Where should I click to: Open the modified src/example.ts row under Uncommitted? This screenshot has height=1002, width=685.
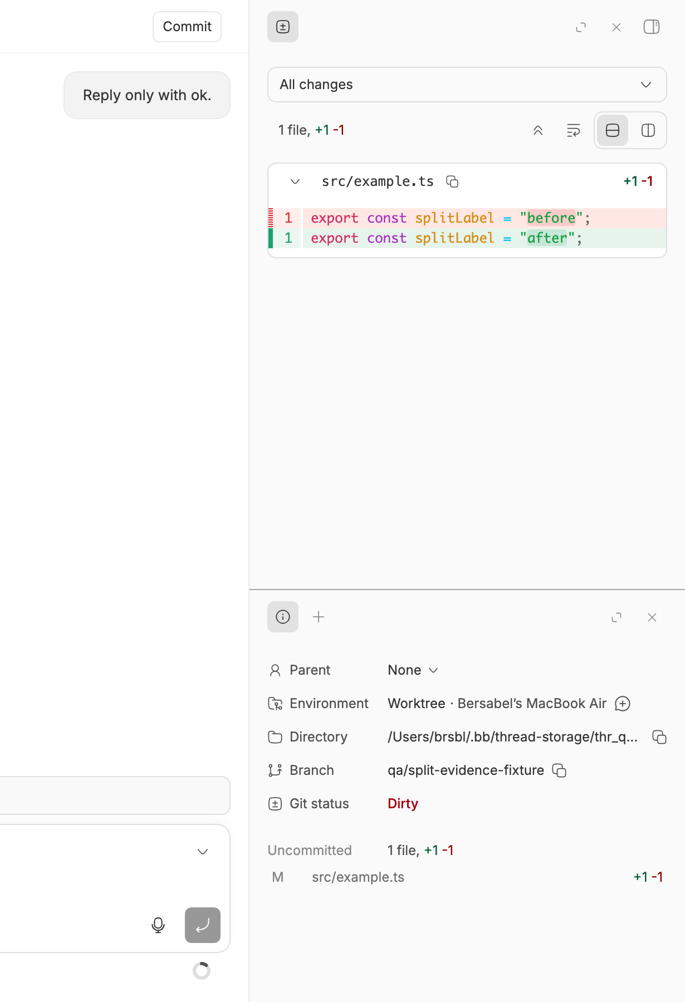(467, 877)
